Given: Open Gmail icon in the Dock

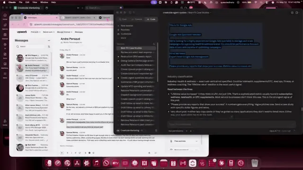Looking at the screenshot, I should click(x=183, y=163).
